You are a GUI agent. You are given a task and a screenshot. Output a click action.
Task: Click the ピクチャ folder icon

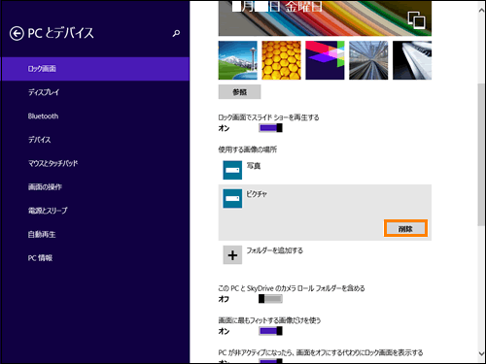pyautogui.click(x=232, y=198)
